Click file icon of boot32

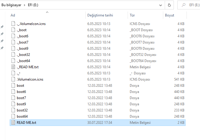[x=13, y=110]
